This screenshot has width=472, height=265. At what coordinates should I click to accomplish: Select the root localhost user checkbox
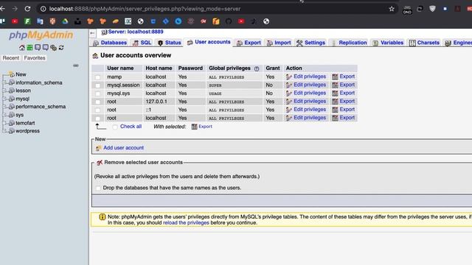[x=97, y=119]
